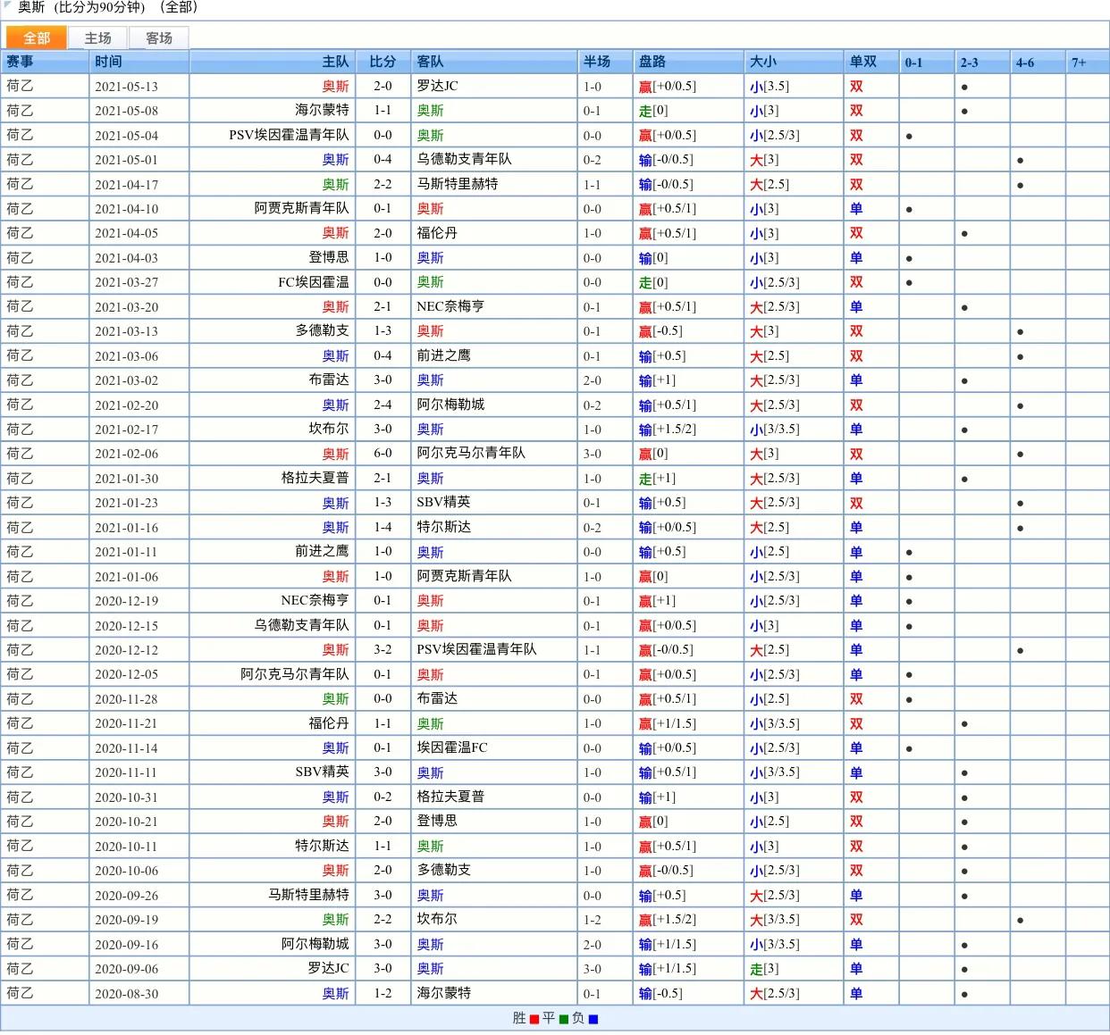Screen dimensions: 1110x1035
Task: Click the blue 负 legend square
Action: [593, 1019]
